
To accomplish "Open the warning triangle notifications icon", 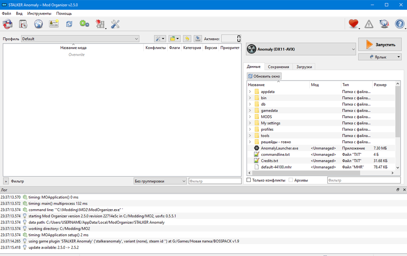I will coord(369,24).
